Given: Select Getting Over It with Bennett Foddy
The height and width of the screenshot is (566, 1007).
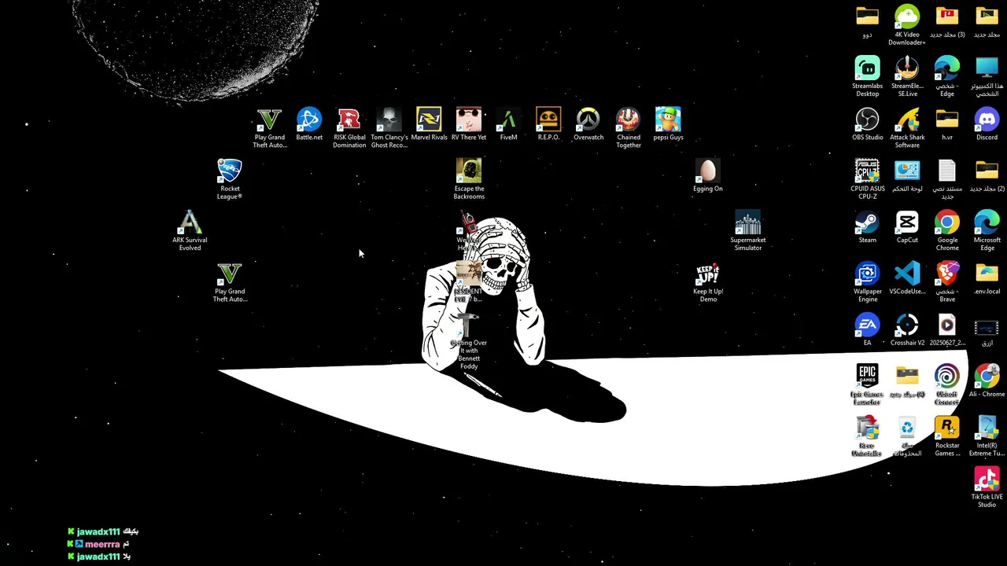Looking at the screenshot, I should click(469, 342).
